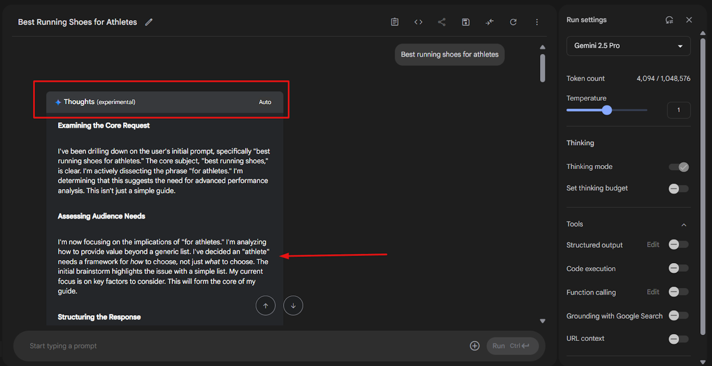The height and width of the screenshot is (366, 712).
Task: Enable Function calling toggle
Action: pos(679,292)
